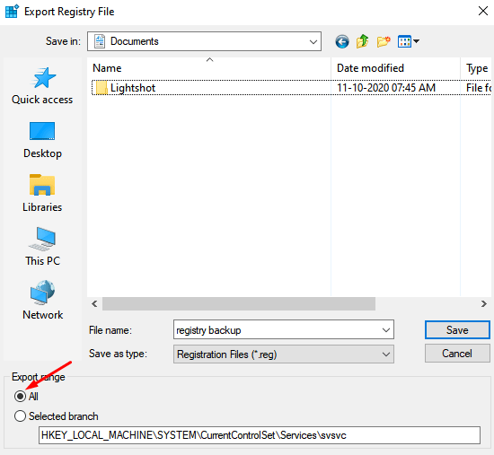Screen dimensions: 494x455
Task: Click the date '11-10-2020 07:45 AM'
Action: 386,88
